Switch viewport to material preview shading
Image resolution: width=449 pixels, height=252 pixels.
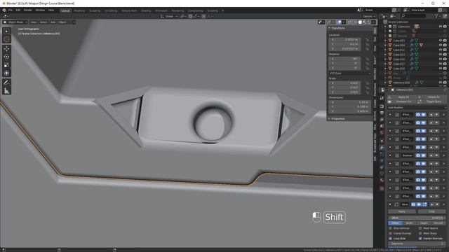(365, 22)
